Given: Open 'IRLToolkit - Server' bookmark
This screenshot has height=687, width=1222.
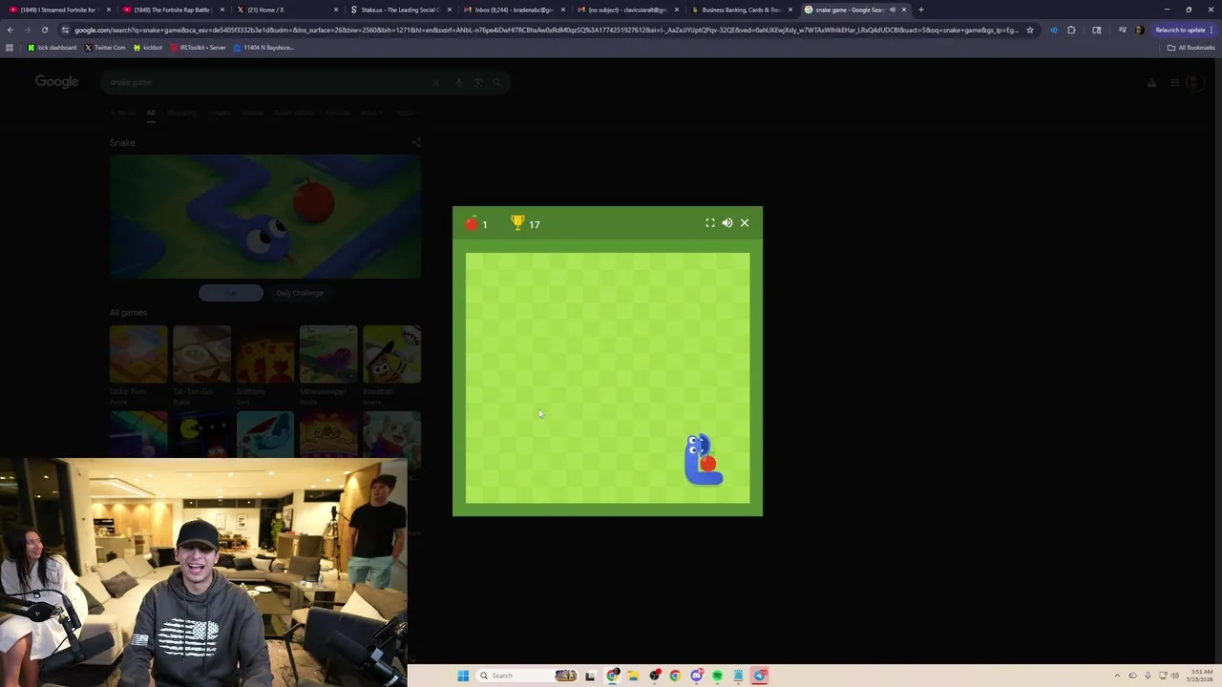Looking at the screenshot, I should click(x=198, y=48).
